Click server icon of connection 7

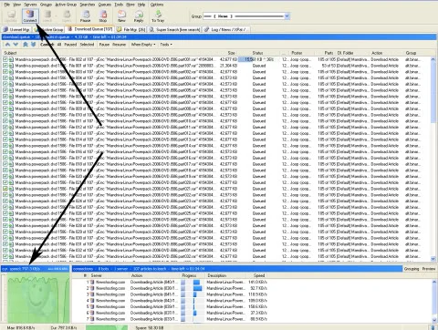(92, 319)
